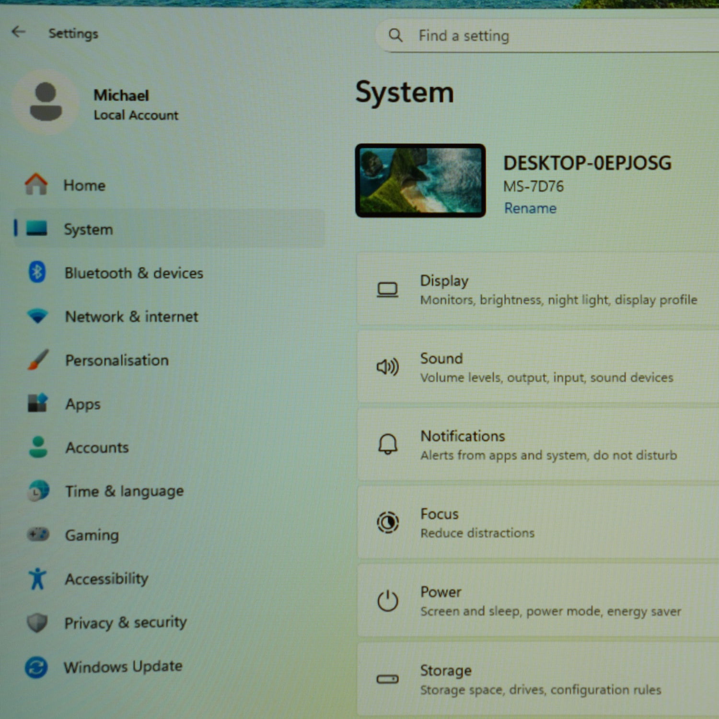The height and width of the screenshot is (719, 719).
Task: Click the search magnifier icon
Action: (x=395, y=35)
